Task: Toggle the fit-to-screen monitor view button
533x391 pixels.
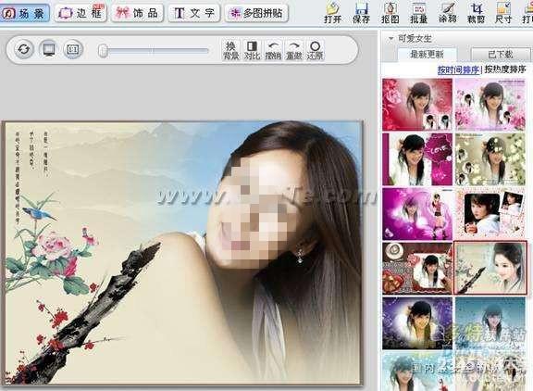Action: click(49, 50)
